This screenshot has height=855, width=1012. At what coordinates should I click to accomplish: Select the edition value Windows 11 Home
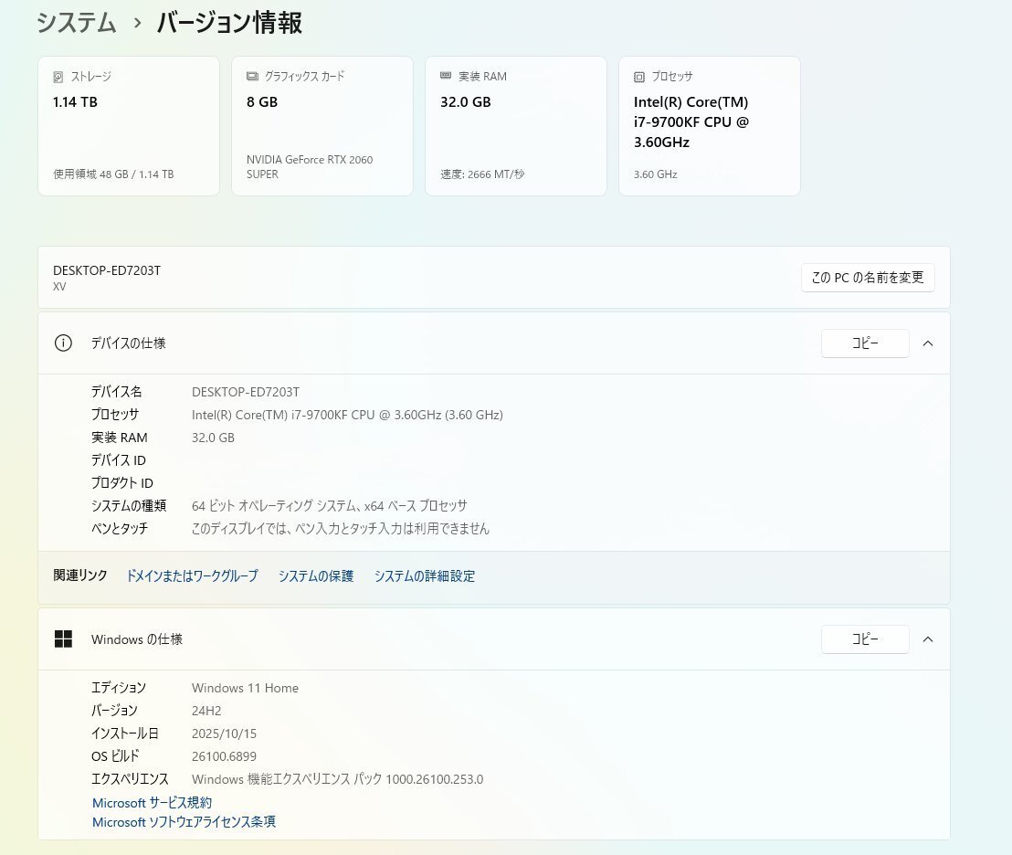(x=245, y=688)
